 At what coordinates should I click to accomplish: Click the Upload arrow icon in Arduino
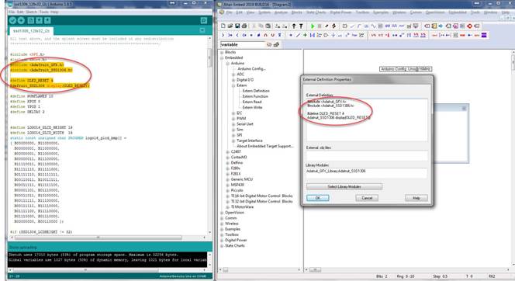21,20
